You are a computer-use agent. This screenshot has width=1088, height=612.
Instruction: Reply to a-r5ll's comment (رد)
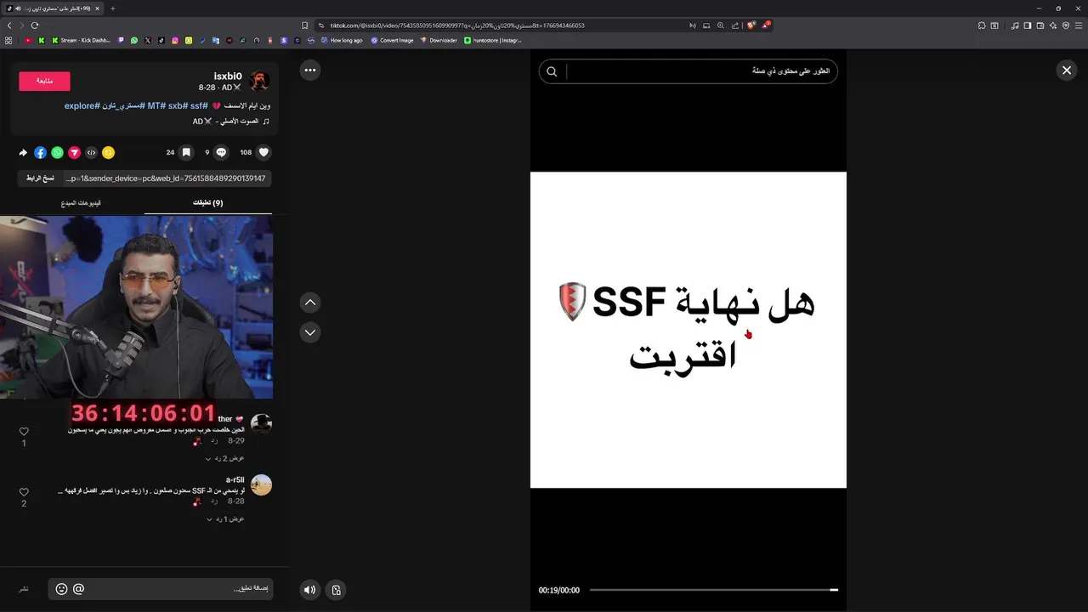click(x=213, y=501)
